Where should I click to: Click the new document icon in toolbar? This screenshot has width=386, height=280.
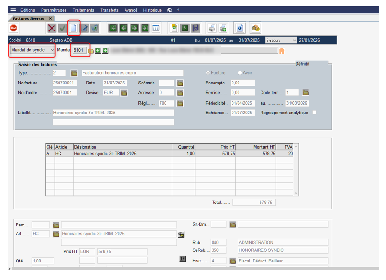pos(73,28)
